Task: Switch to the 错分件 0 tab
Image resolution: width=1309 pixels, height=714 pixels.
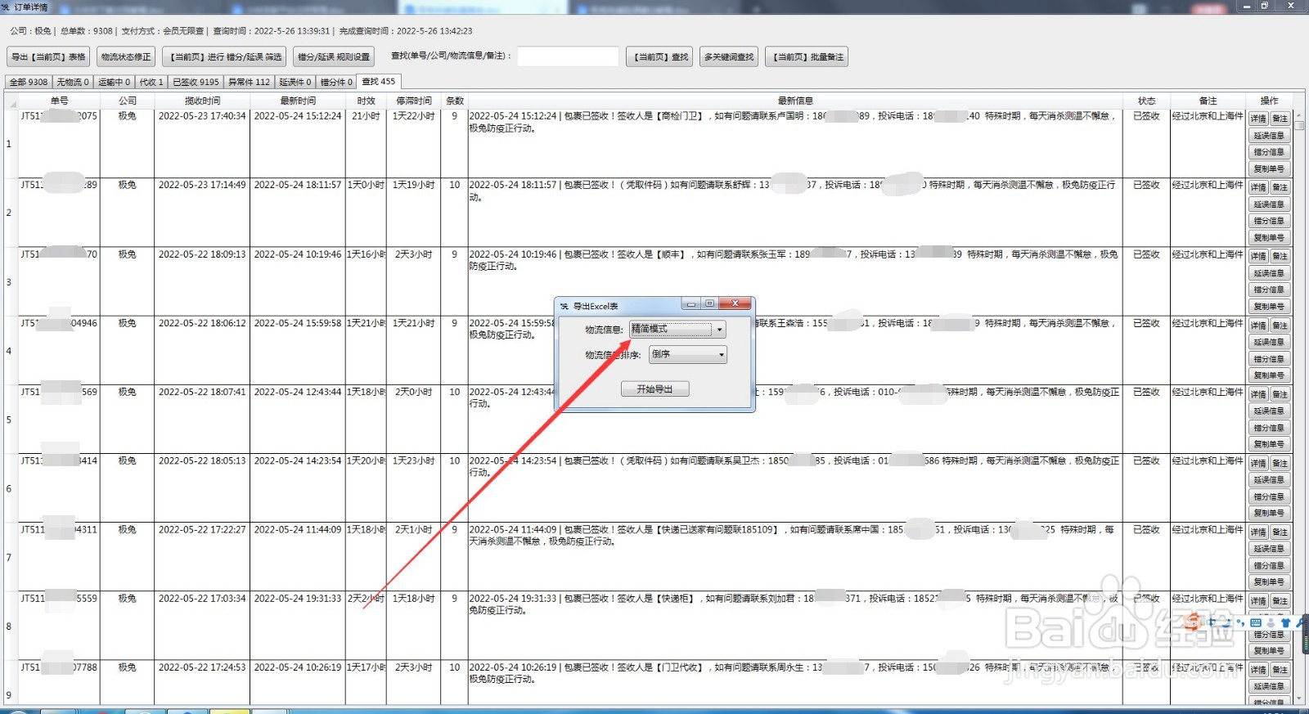Action: click(336, 83)
